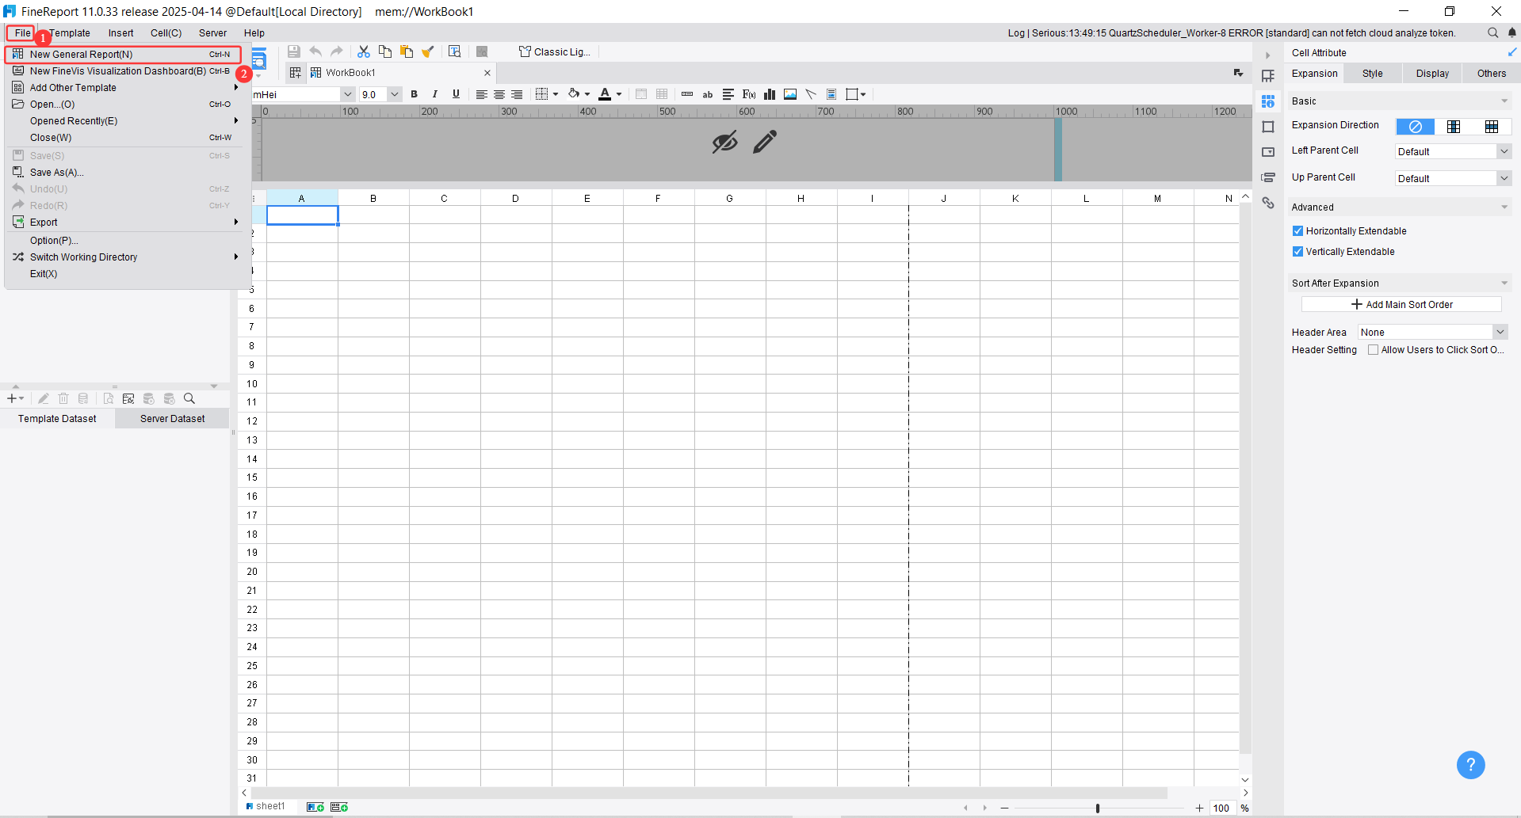The height and width of the screenshot is (818, 1521).
Task: Uncheck Vertically Extendable
Action: (1298, 251)
